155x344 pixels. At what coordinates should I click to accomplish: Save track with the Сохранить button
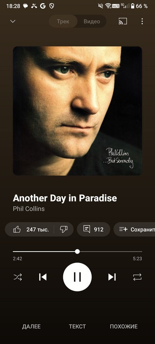[134, 229]
